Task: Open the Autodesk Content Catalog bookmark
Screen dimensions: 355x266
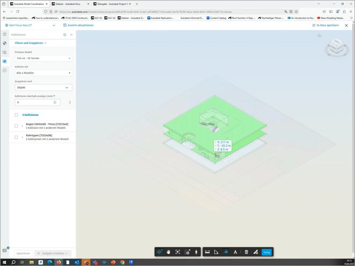Action: (x=216, y=18)
